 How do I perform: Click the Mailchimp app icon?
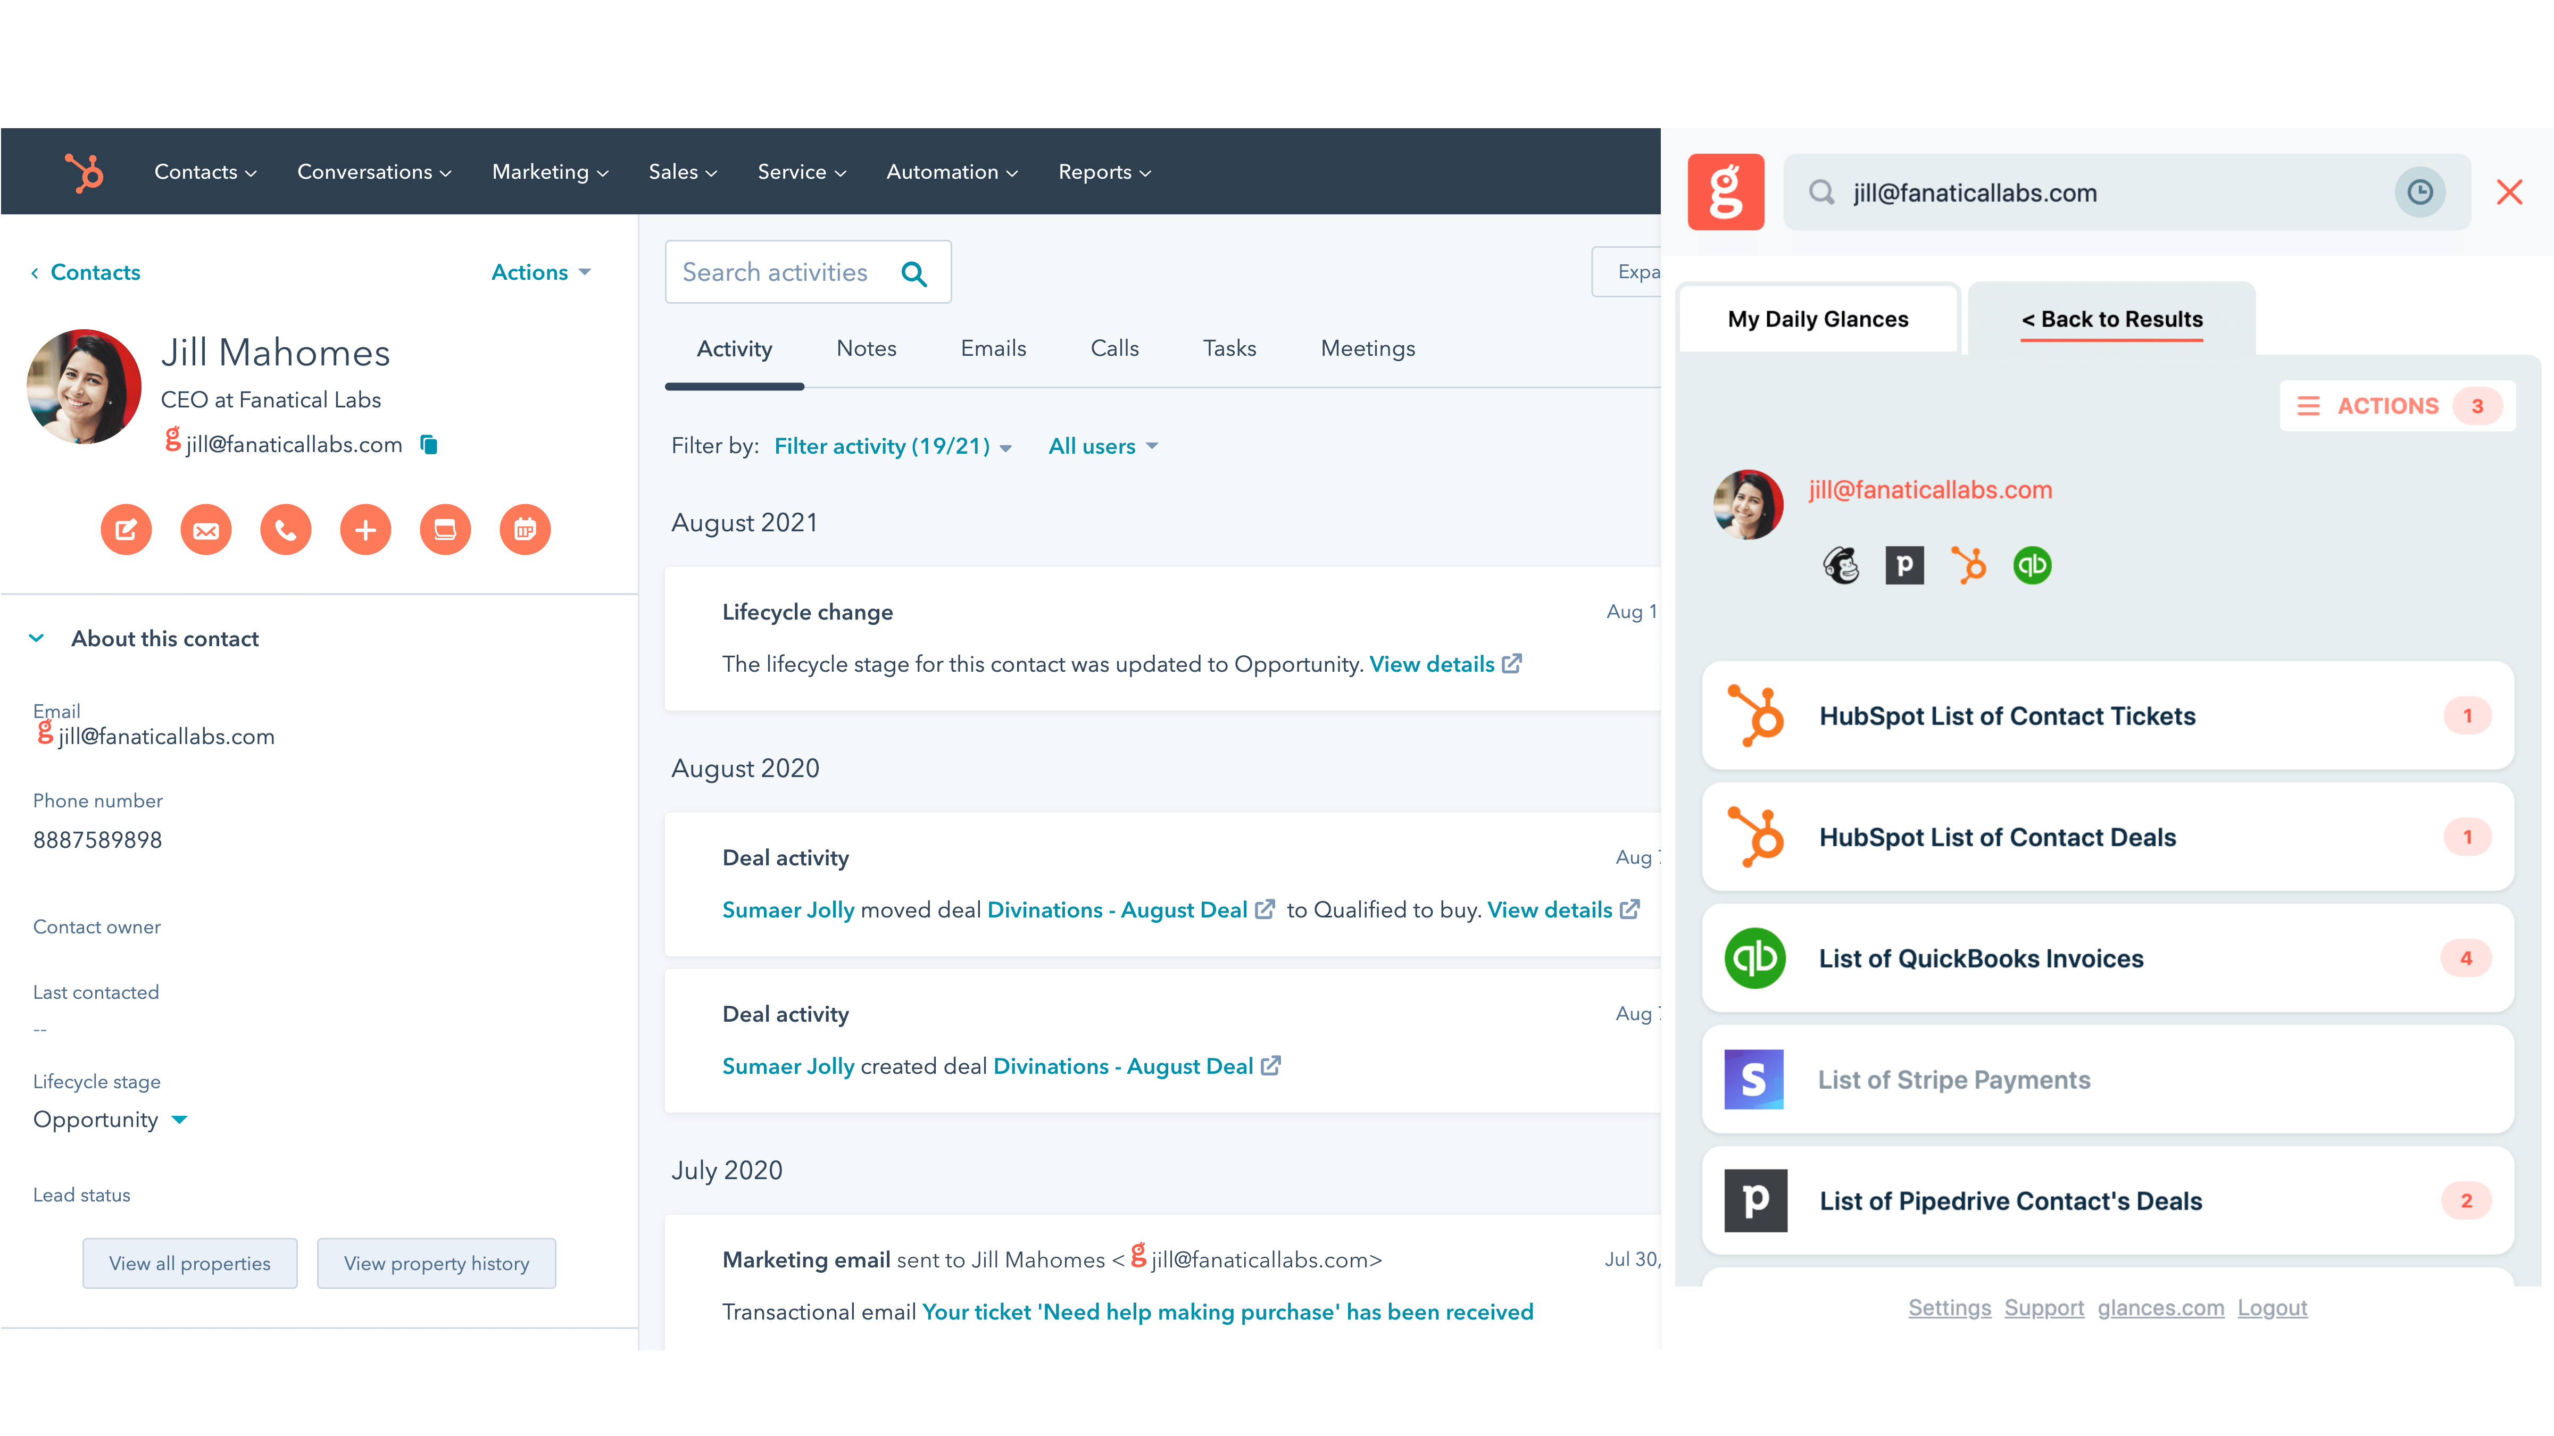1841,566
